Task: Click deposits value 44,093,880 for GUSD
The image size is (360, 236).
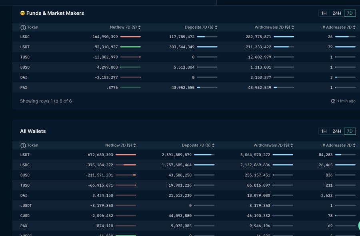Action: [180, 216]
